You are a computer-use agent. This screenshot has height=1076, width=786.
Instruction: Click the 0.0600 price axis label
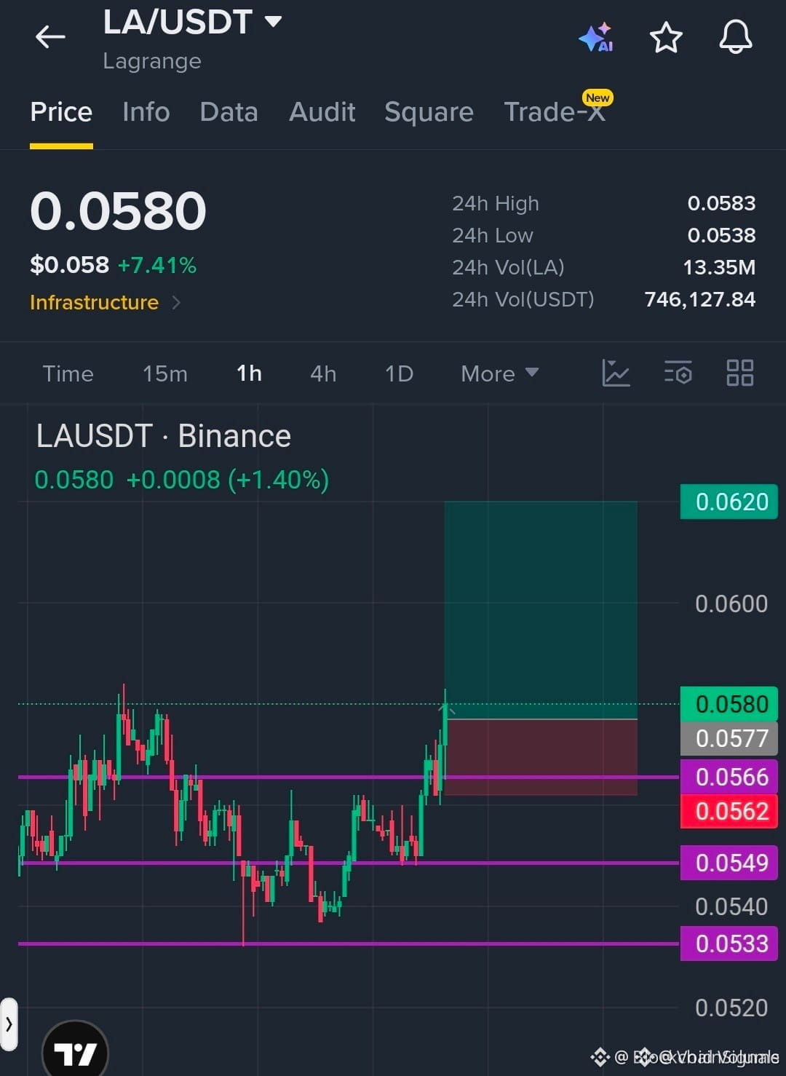[x=731, y=604]
